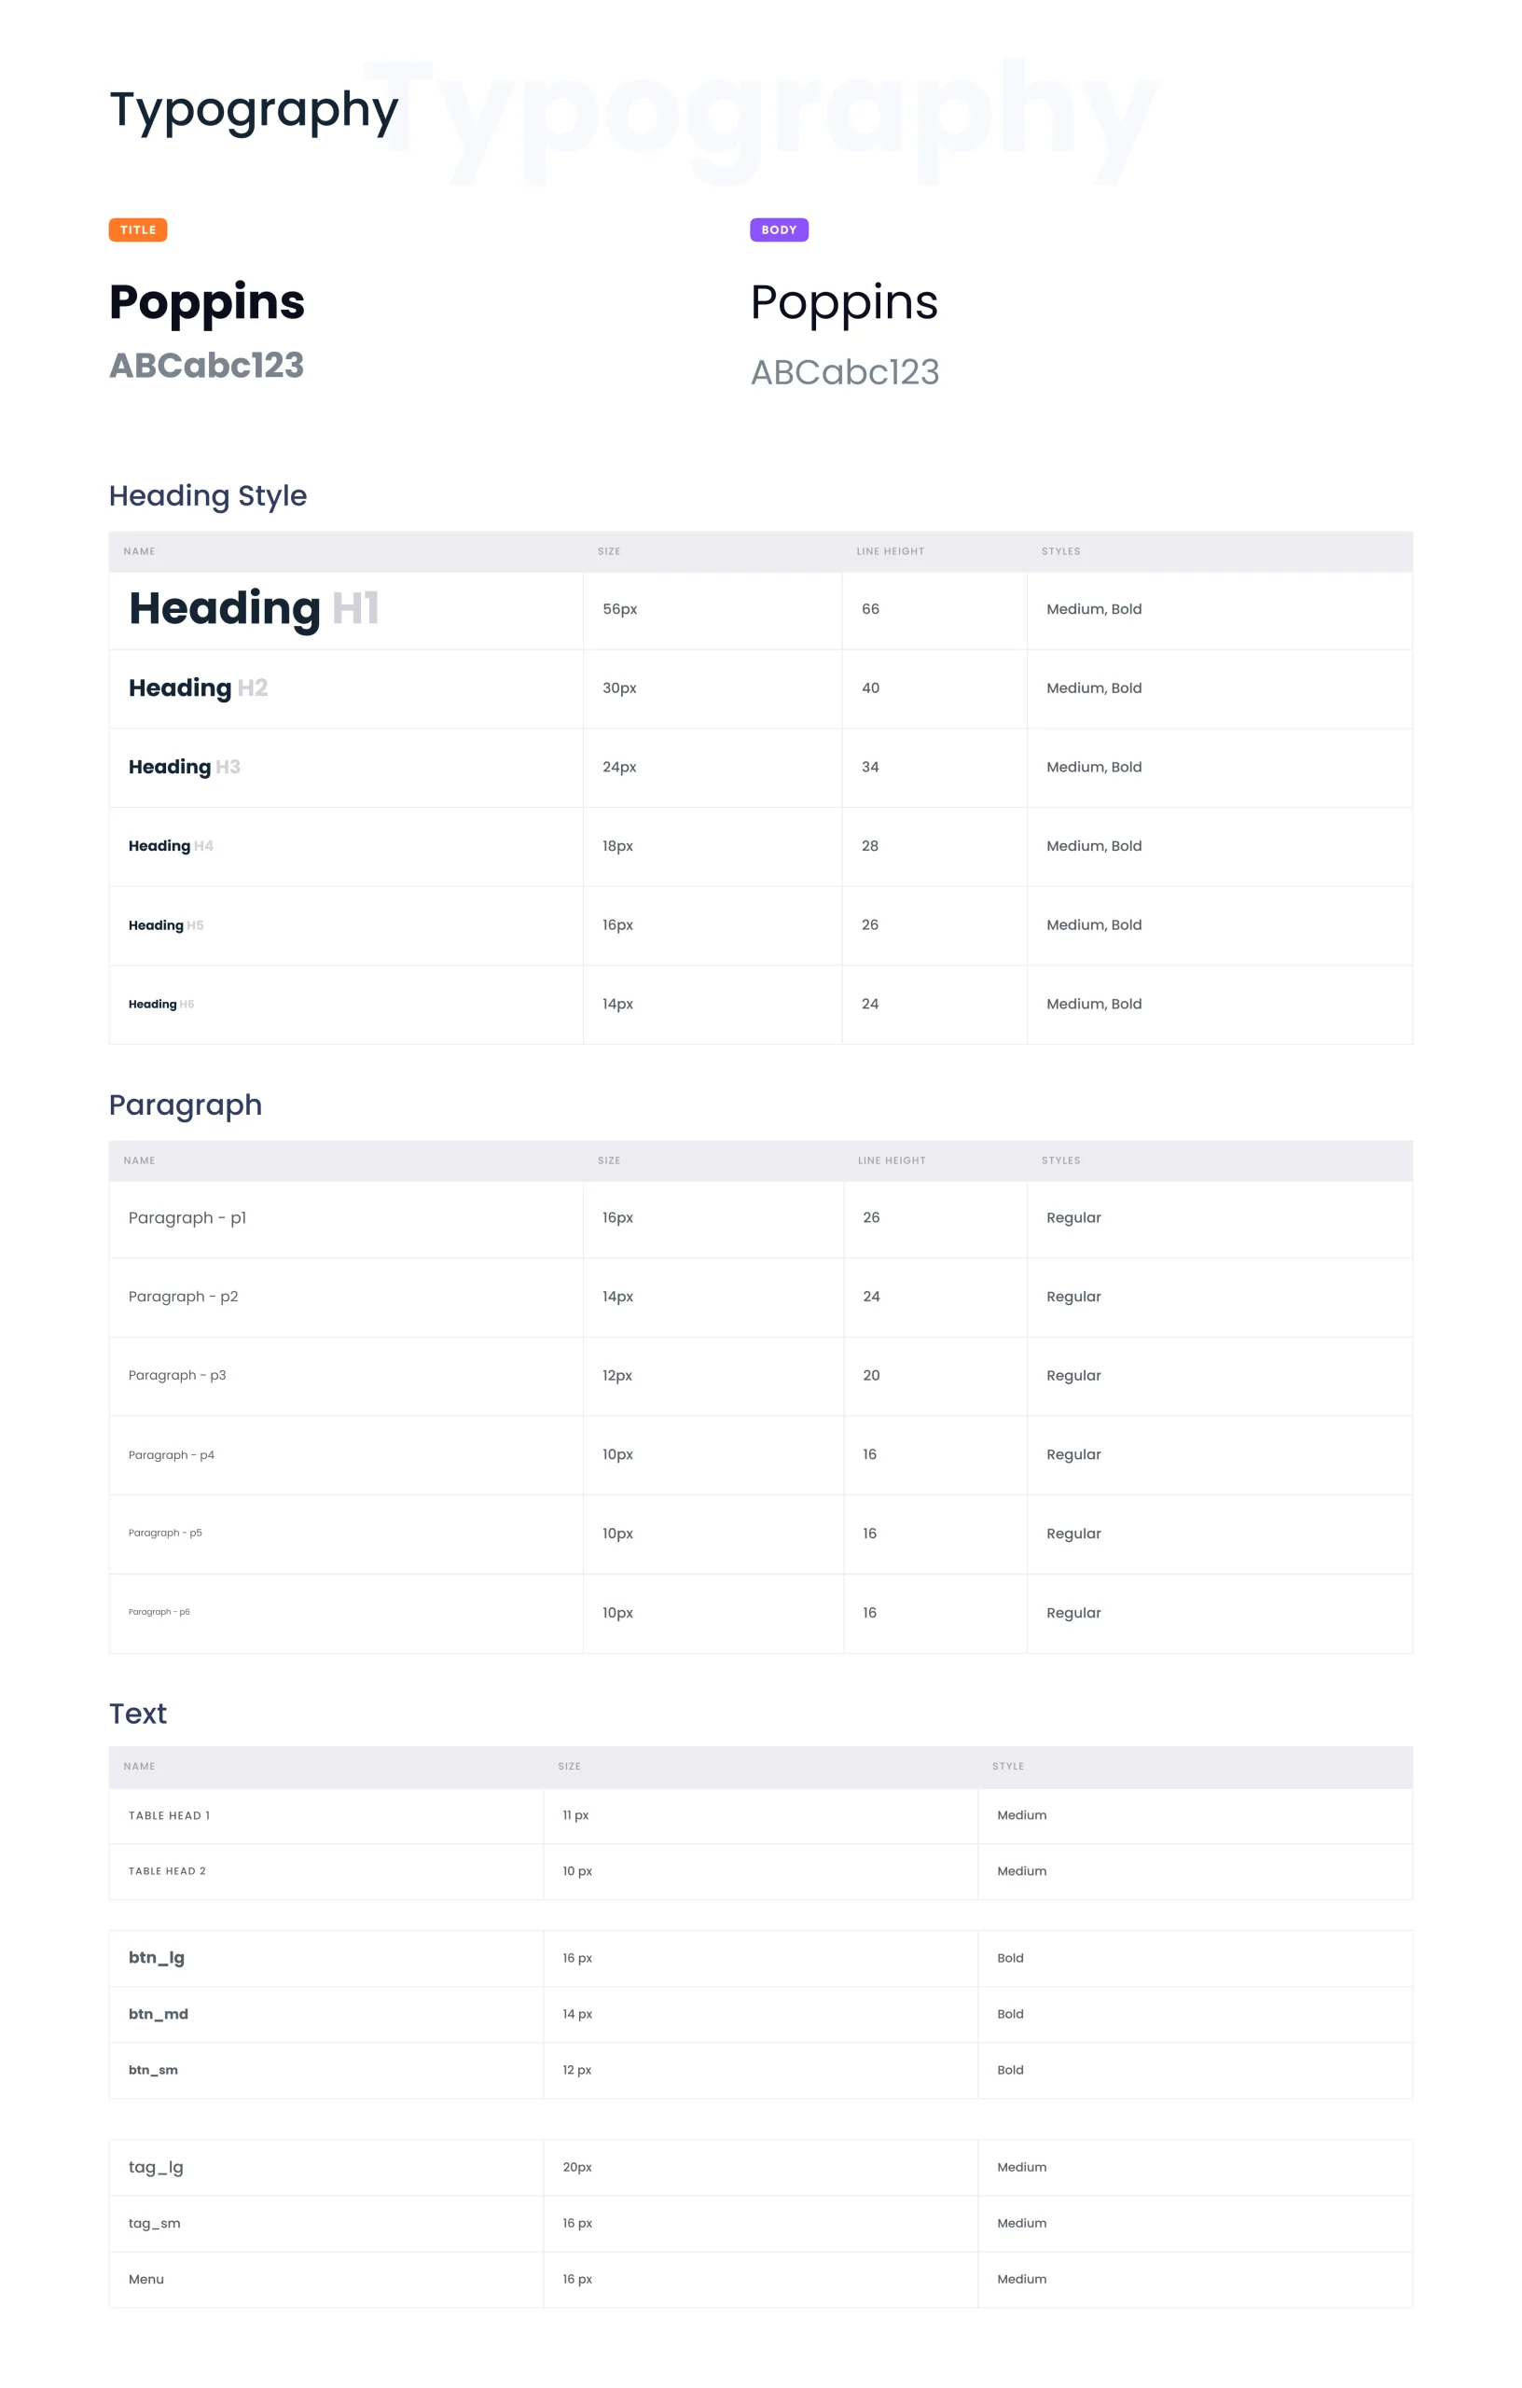The width and height of the screenshot is (1522, 2388).
Task: Click the Heading Style section title
Action: pyautogui.click(x=207, y=494)
